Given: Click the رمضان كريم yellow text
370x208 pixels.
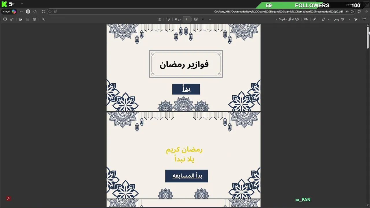Looking at the screenshot, I should (184, 150).
